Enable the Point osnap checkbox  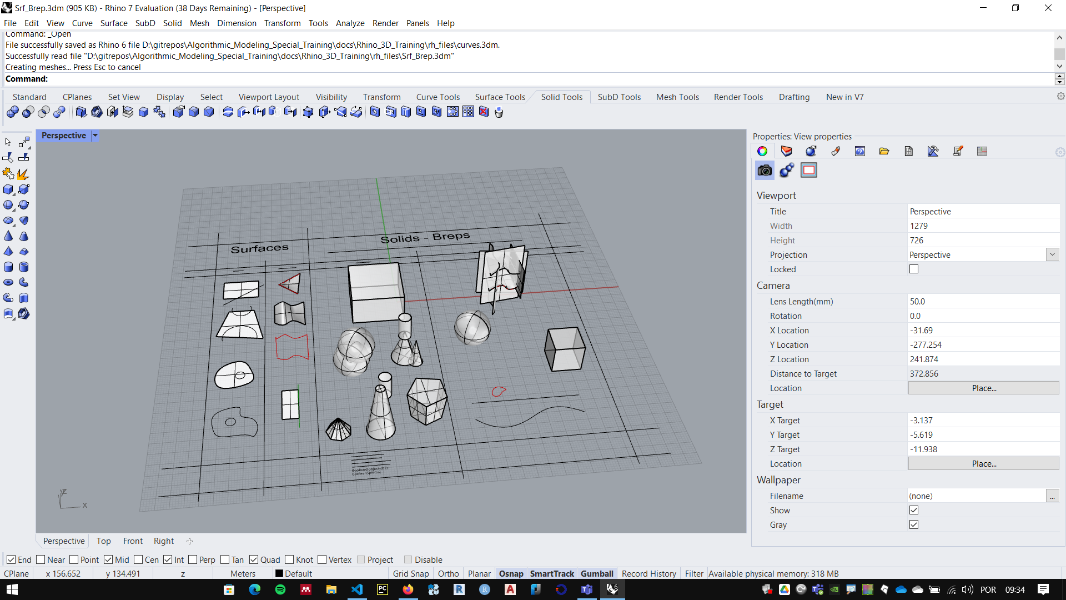(74, 560)
